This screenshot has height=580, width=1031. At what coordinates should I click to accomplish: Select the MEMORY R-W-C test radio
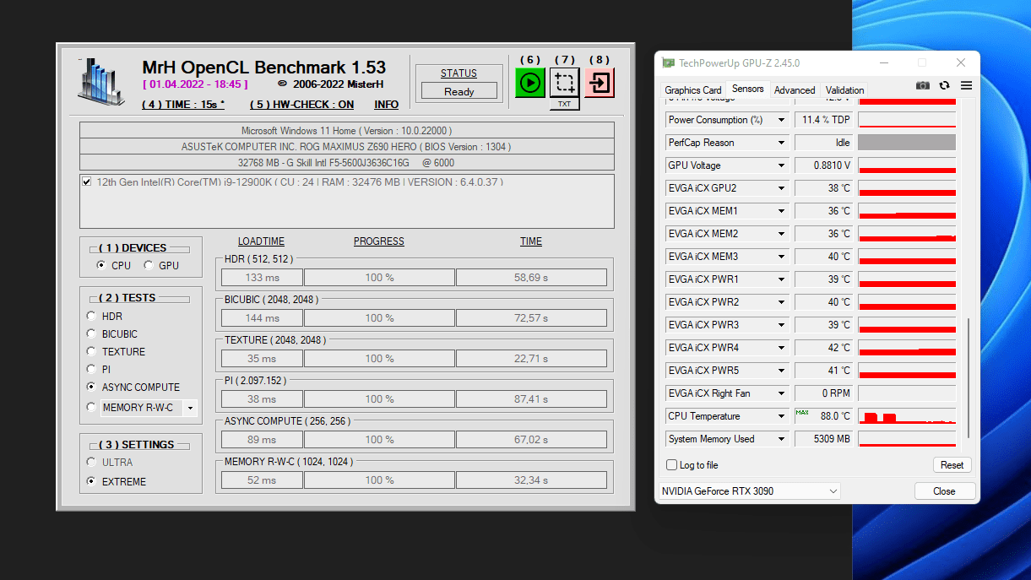[91, 407]
